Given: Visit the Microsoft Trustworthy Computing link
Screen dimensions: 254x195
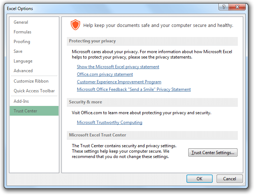Looking at the screenshot, I should click(110, 122).
